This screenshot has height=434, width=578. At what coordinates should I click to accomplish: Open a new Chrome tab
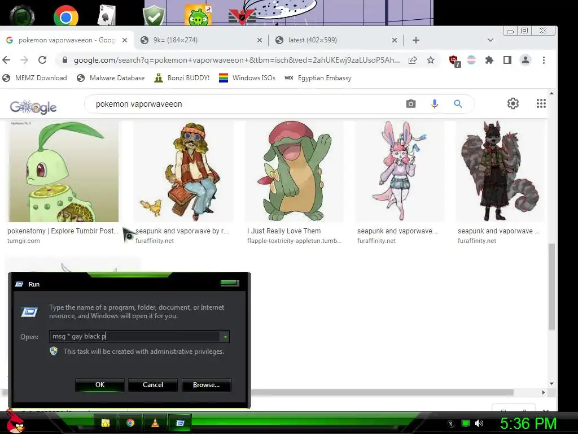coord(416,40)
